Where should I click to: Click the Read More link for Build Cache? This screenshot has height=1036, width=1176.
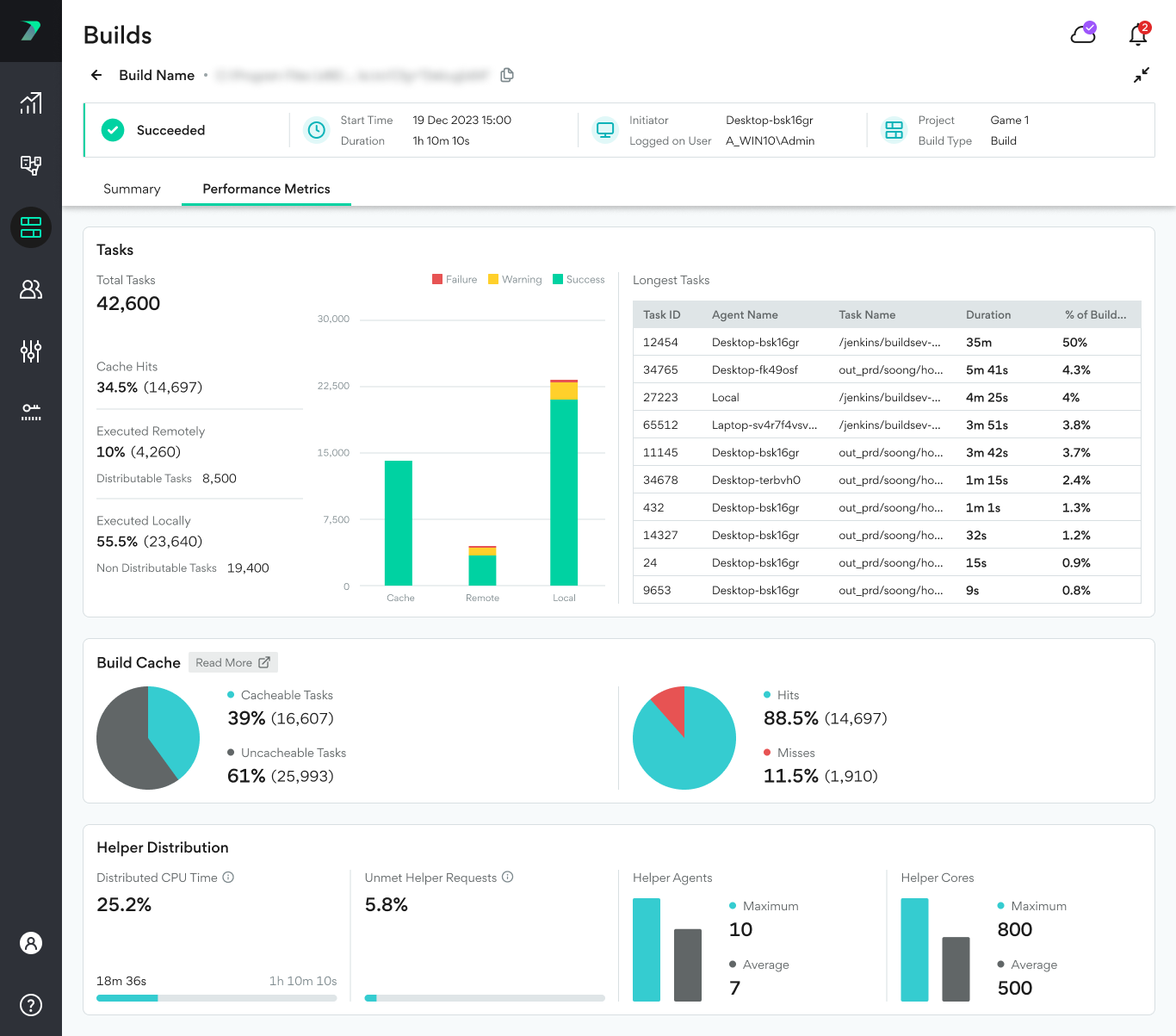232,662
